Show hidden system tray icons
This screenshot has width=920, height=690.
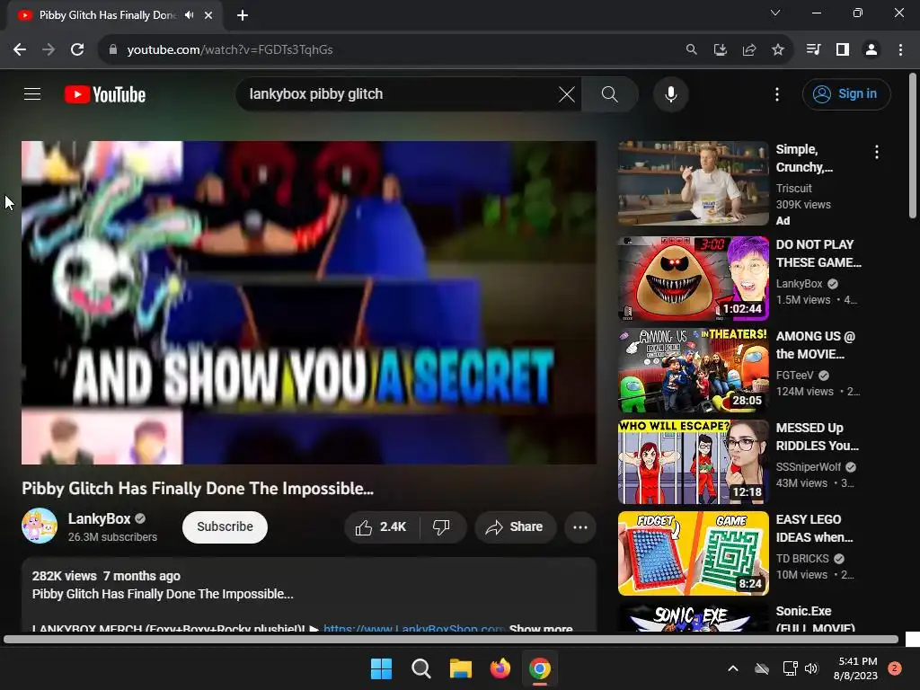[x=733, y=668]
